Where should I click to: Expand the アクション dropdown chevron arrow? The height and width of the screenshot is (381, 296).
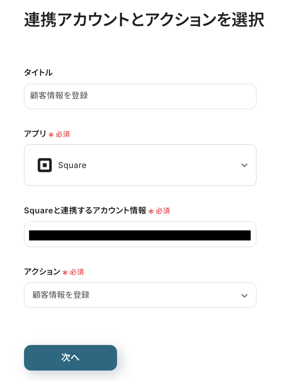(x=244, y=295)
